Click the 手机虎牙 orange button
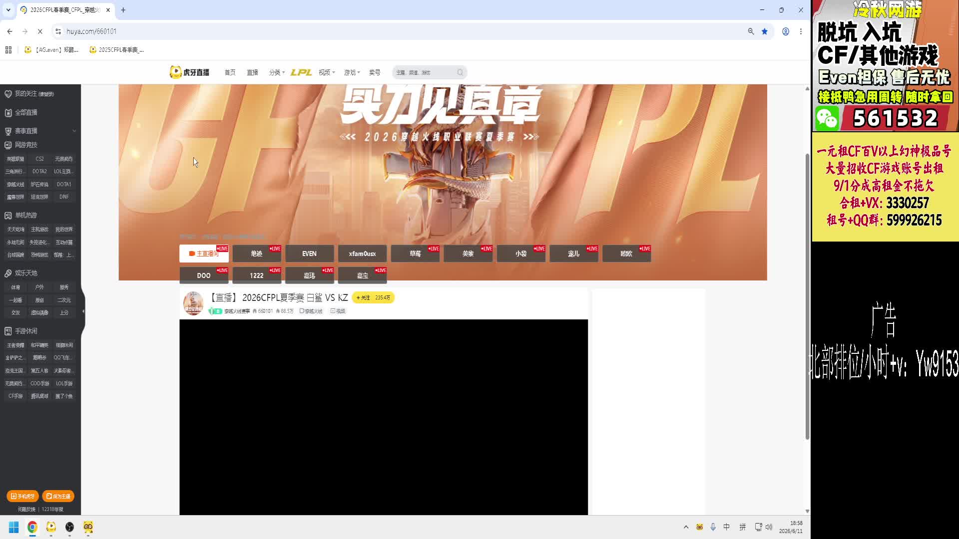The image size is (959, 539). point(22,496)
